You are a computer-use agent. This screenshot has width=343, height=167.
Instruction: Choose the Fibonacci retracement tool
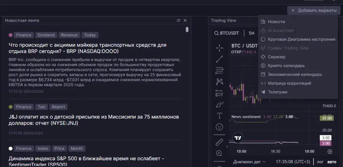[x=219, y=71]
